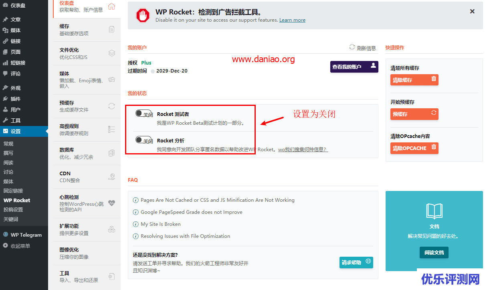The height and width of the screenshot is (290, 485).
Task: Toggle the Rocket 测试者 switch
Action: 144,114
